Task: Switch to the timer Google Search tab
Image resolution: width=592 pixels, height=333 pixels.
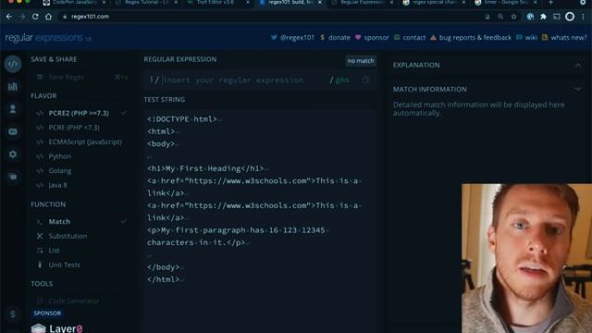Action: tap(506, 3)
